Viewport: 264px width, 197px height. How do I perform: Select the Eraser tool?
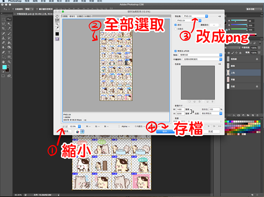click(3, 43)
